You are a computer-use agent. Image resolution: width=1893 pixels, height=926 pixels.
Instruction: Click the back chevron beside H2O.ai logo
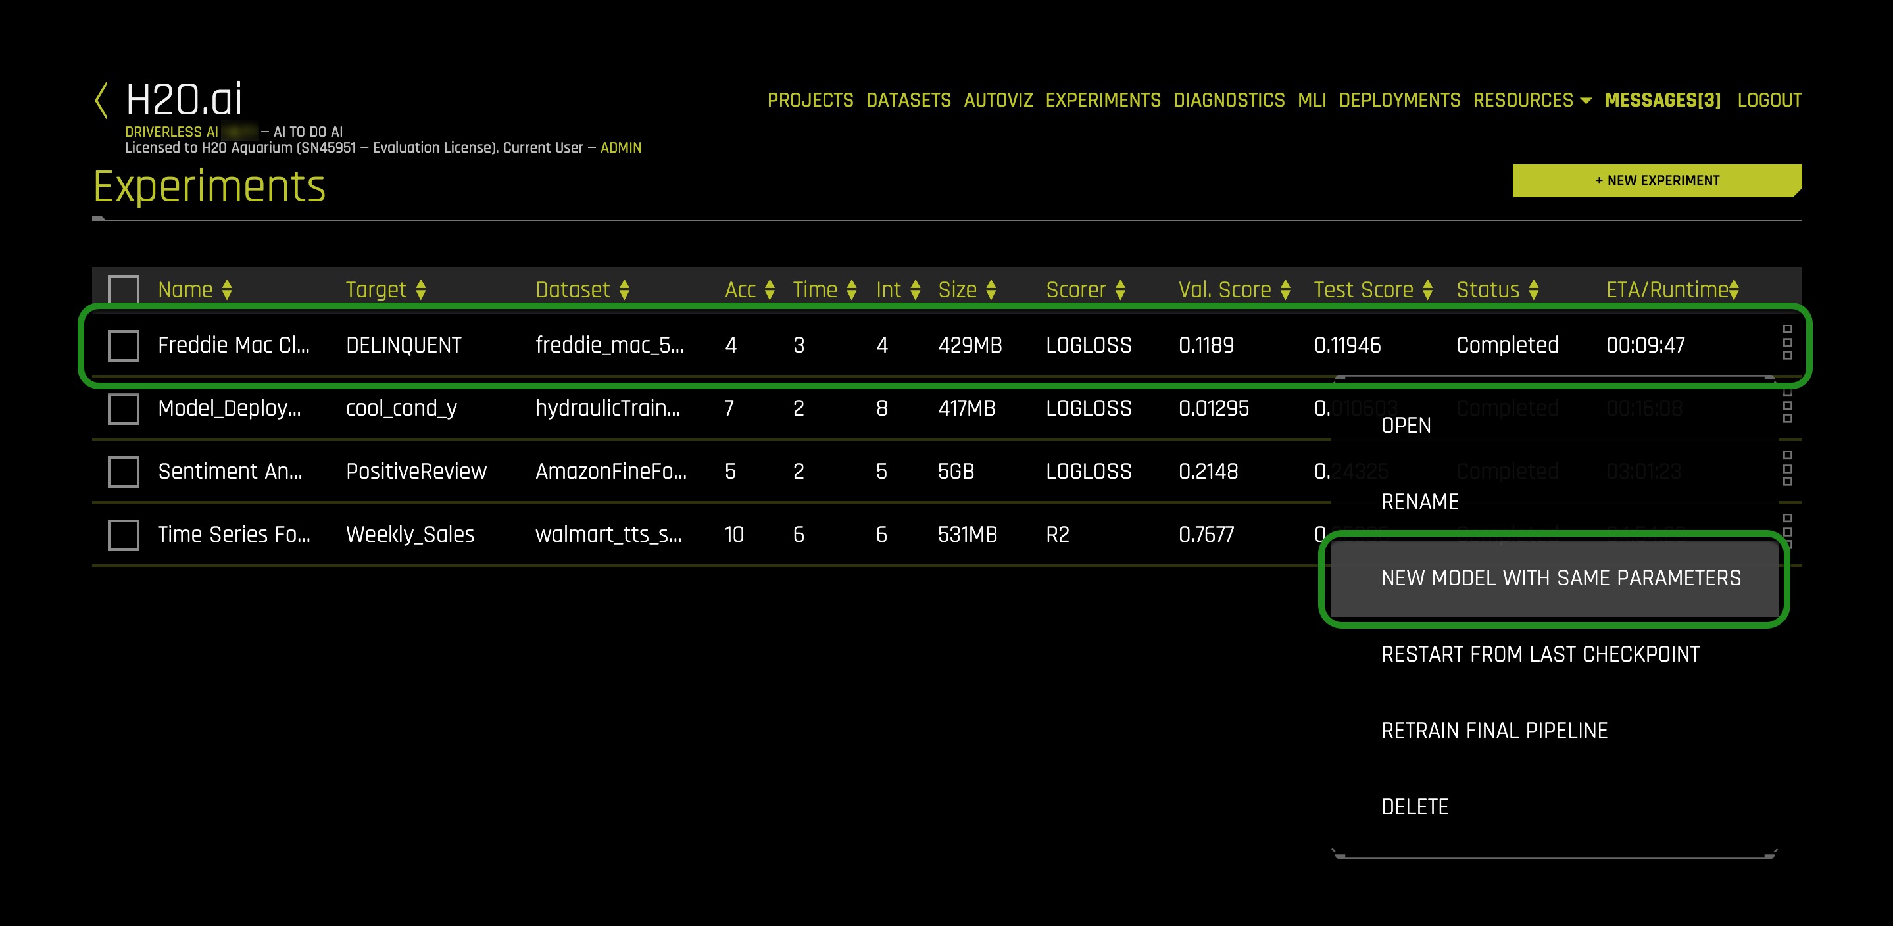pos(101,100)
